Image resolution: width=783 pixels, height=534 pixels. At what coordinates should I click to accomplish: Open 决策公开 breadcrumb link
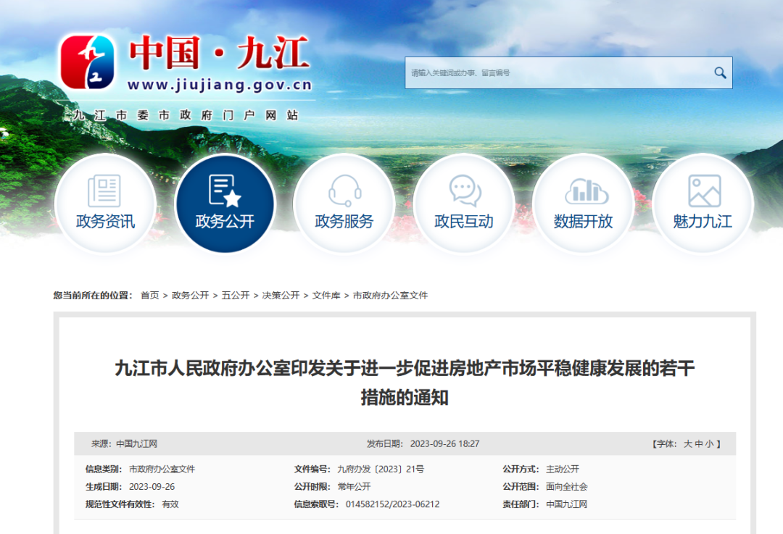pos(281,296)
